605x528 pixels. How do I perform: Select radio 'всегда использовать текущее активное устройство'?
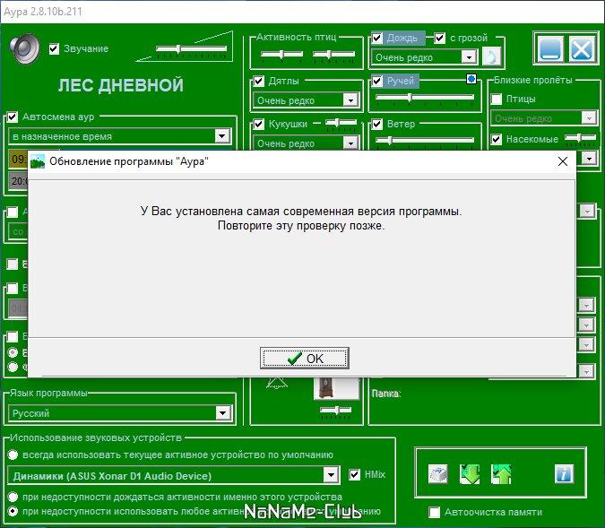click(x=13, y=454)
